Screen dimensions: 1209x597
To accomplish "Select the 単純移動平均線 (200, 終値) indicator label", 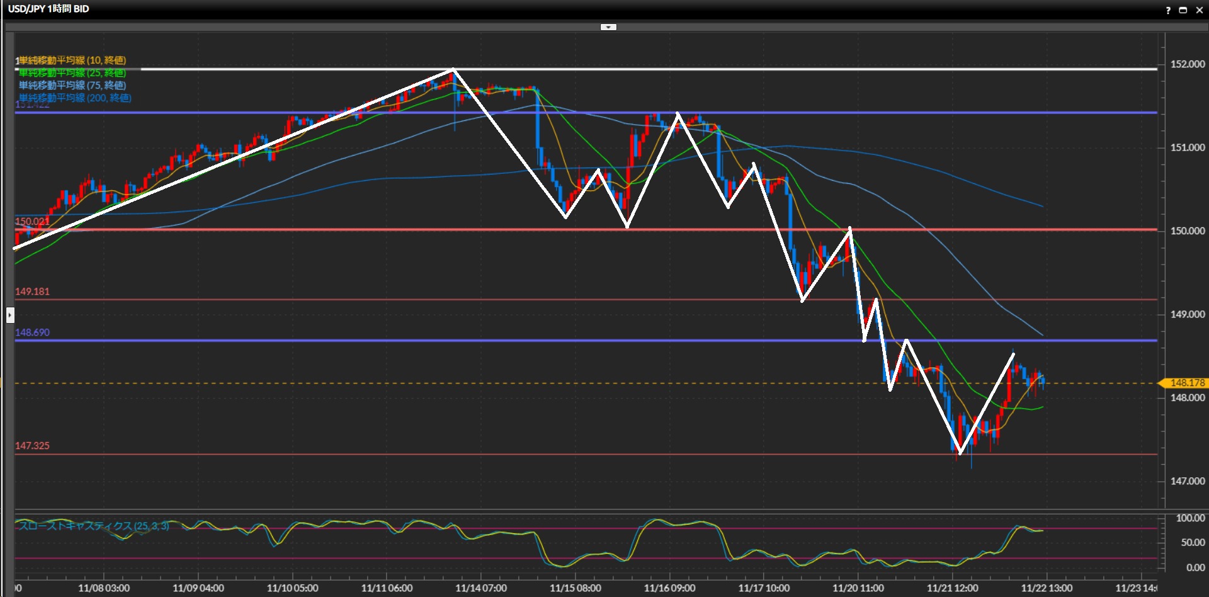I will pyautogui.click(x=75, y=98).
